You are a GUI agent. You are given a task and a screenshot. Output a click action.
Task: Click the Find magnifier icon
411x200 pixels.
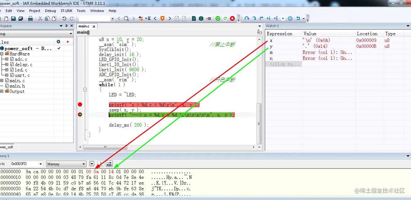coord(126,19)
